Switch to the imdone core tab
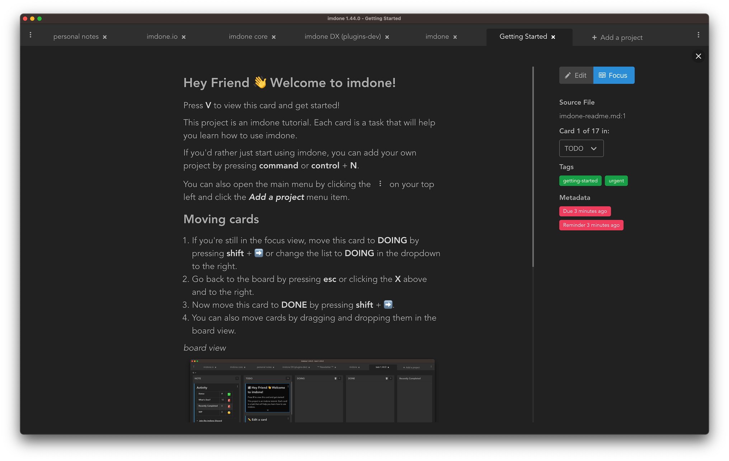The image size is (729, 461). [x=248, y=37]
